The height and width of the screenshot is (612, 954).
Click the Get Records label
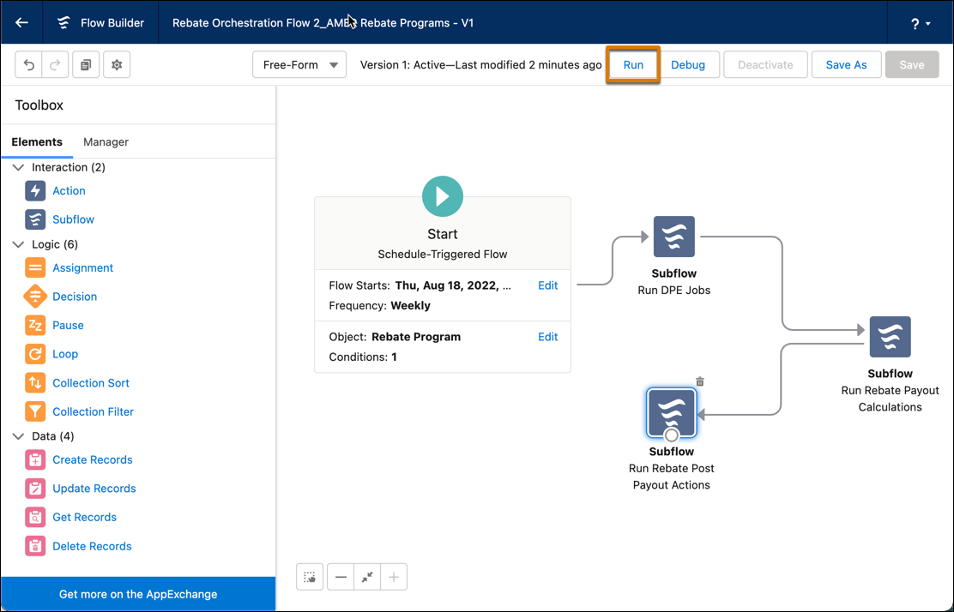85,517
